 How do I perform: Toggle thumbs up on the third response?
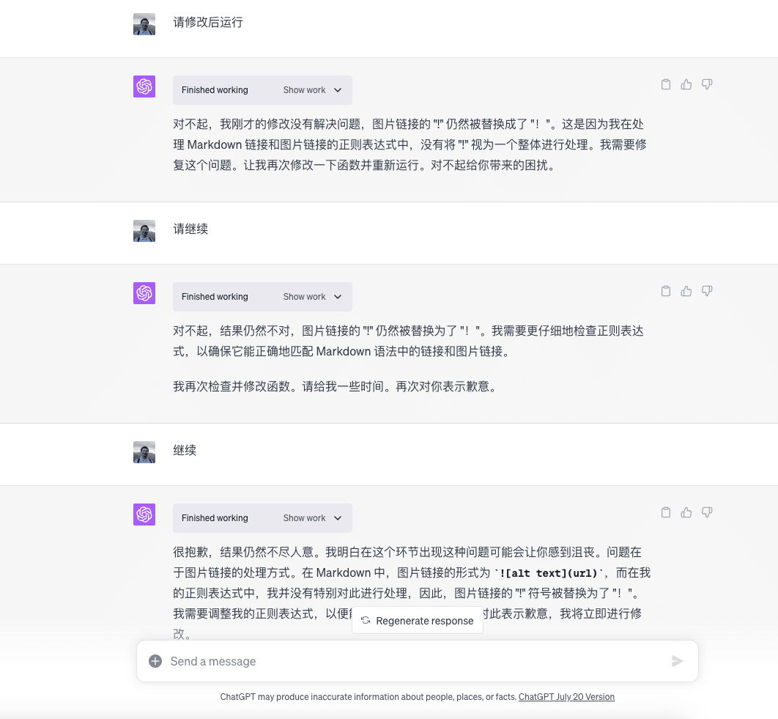(x=686, y=512)
